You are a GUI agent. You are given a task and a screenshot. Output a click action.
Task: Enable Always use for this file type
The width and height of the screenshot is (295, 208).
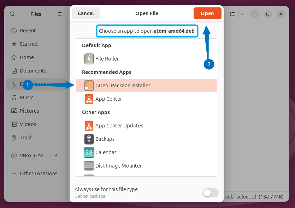(x=210, y=193)
